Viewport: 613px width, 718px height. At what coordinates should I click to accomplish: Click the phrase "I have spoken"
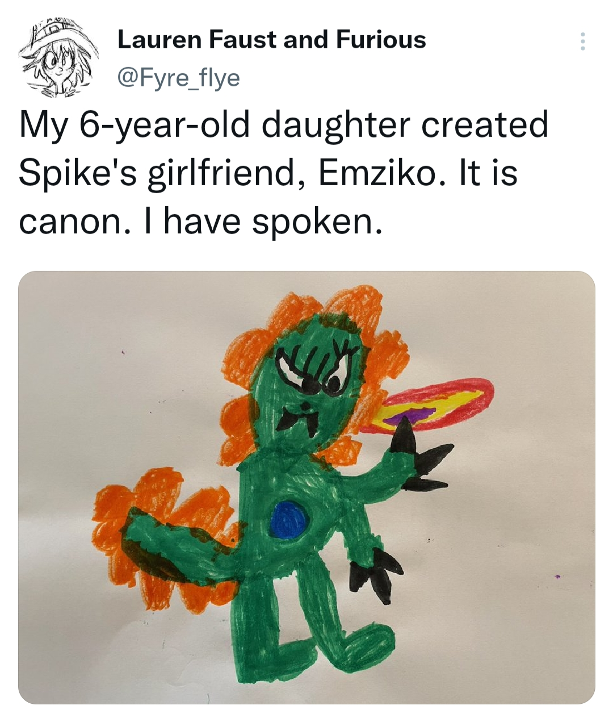point(270,222)
